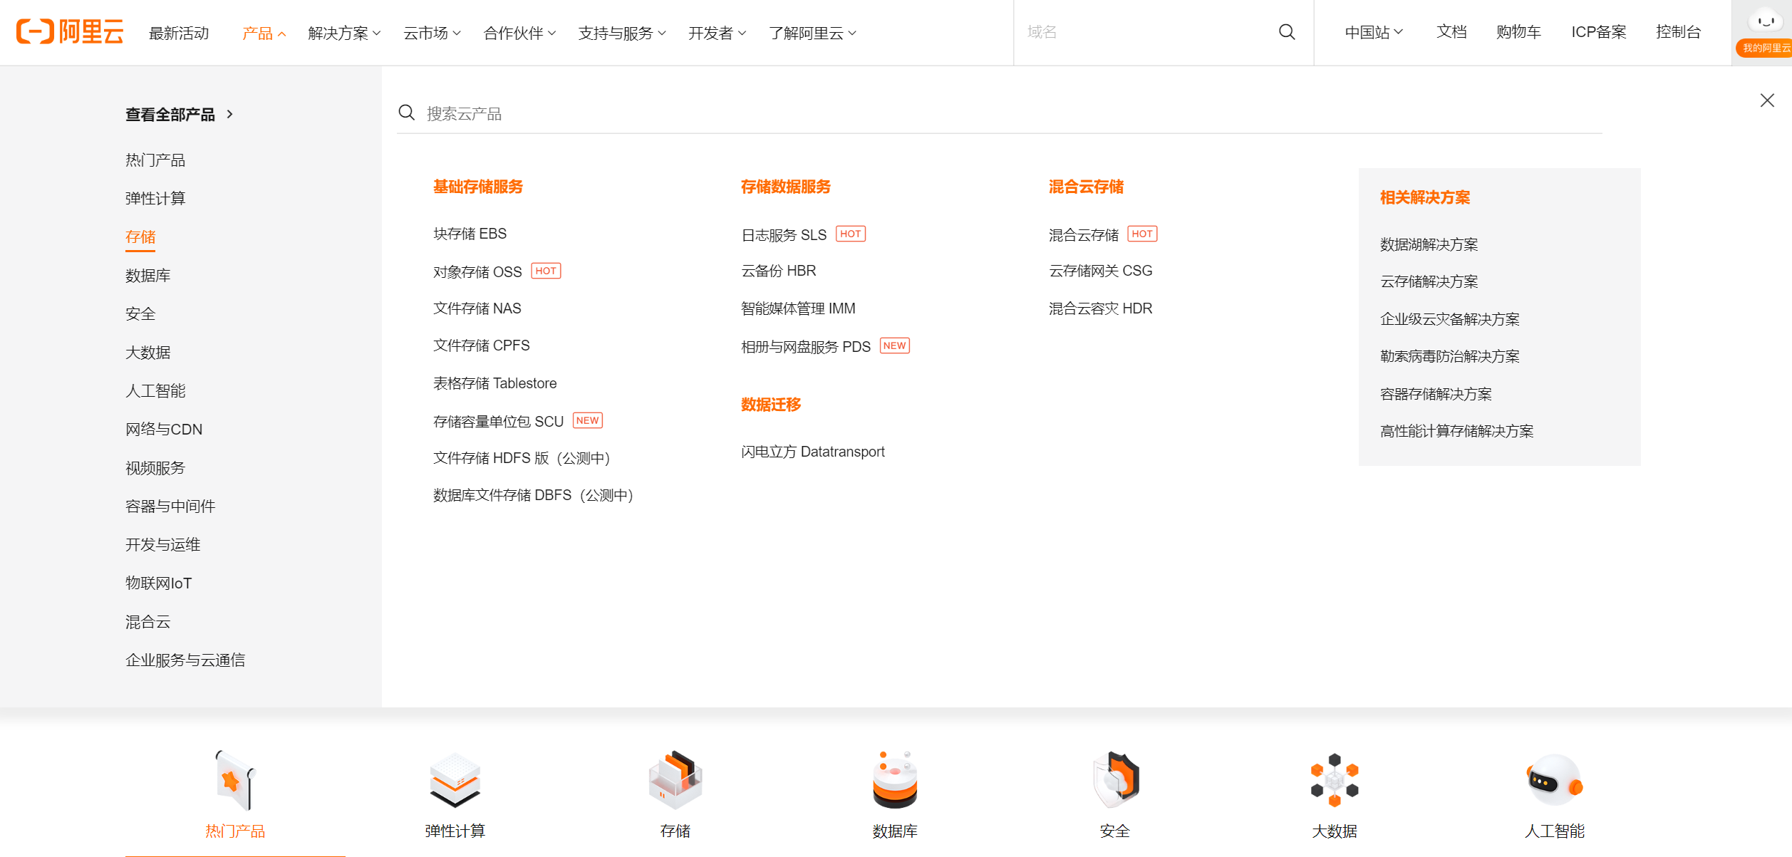Open 闪电立方 Datatransport link
This screenshot has height=857, width=1792.
tap(813, 452)
